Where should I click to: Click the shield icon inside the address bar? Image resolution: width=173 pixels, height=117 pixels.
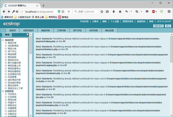point(59,12)
